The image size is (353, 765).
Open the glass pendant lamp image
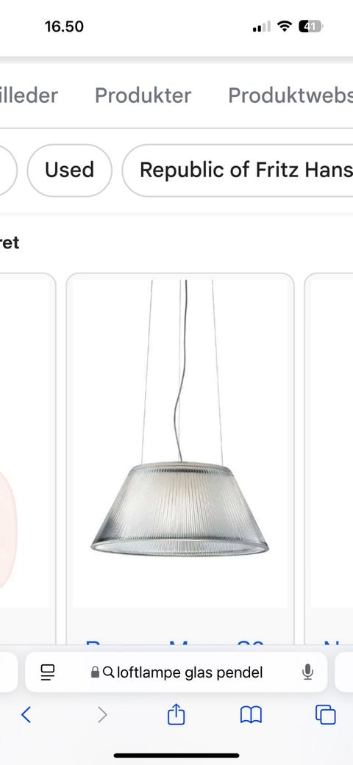179,443
